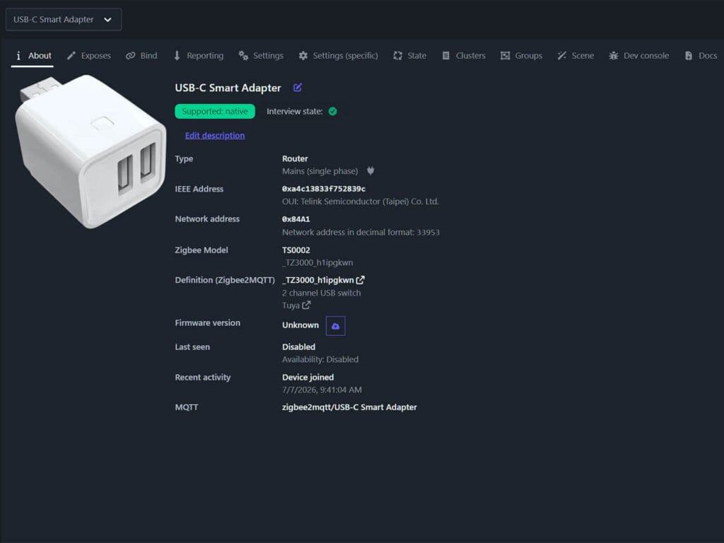Click the green interview state checkmark
This screenshot has width=724, height=543.
coord(332,111)
